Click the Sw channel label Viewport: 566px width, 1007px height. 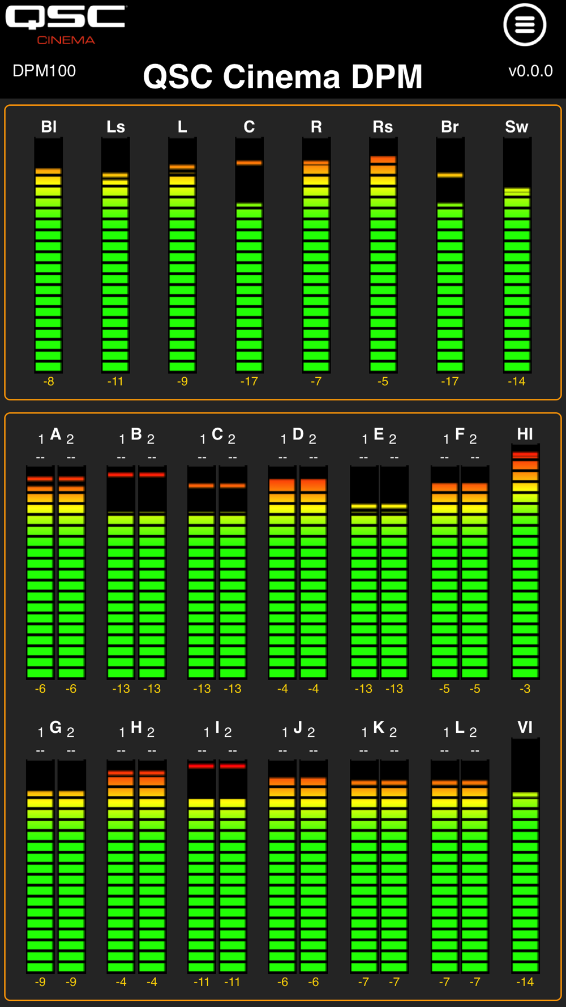517,126
